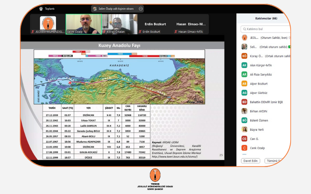The image size is (311, 194).
Task: Click the Katılımcı bul search field
Action: 266,29
